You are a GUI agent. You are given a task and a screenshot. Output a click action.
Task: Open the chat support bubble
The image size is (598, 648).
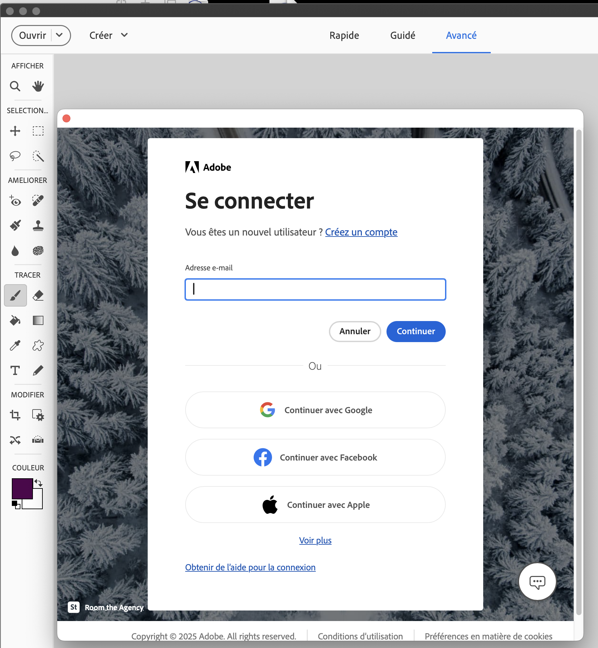[537, 582]
